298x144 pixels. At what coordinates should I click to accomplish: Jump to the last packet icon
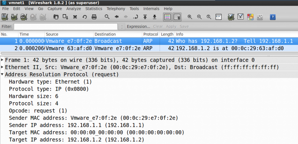[x=155, y=17]
